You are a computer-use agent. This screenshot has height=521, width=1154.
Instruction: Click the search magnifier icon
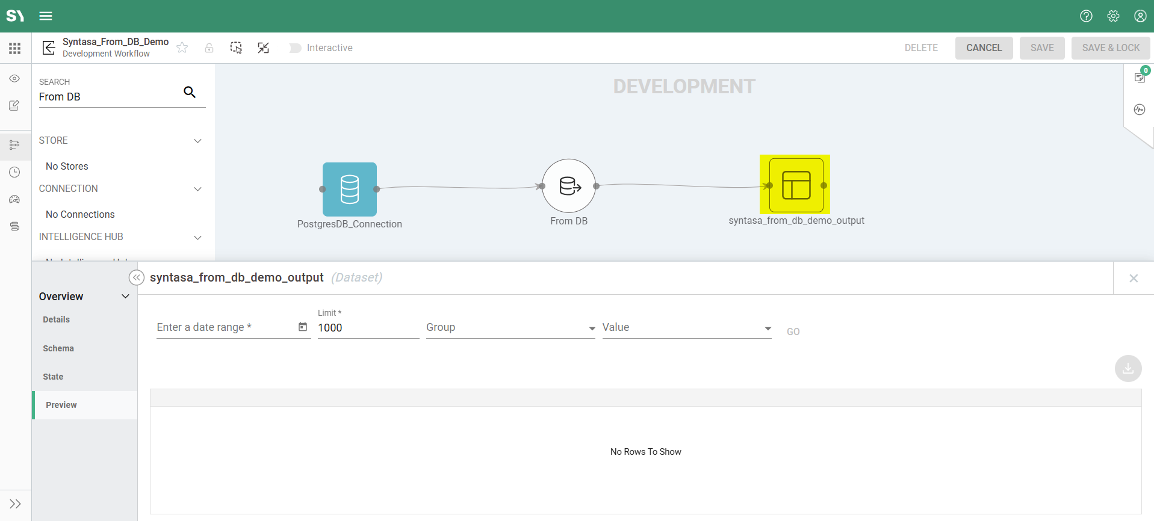tap(190, 92)
